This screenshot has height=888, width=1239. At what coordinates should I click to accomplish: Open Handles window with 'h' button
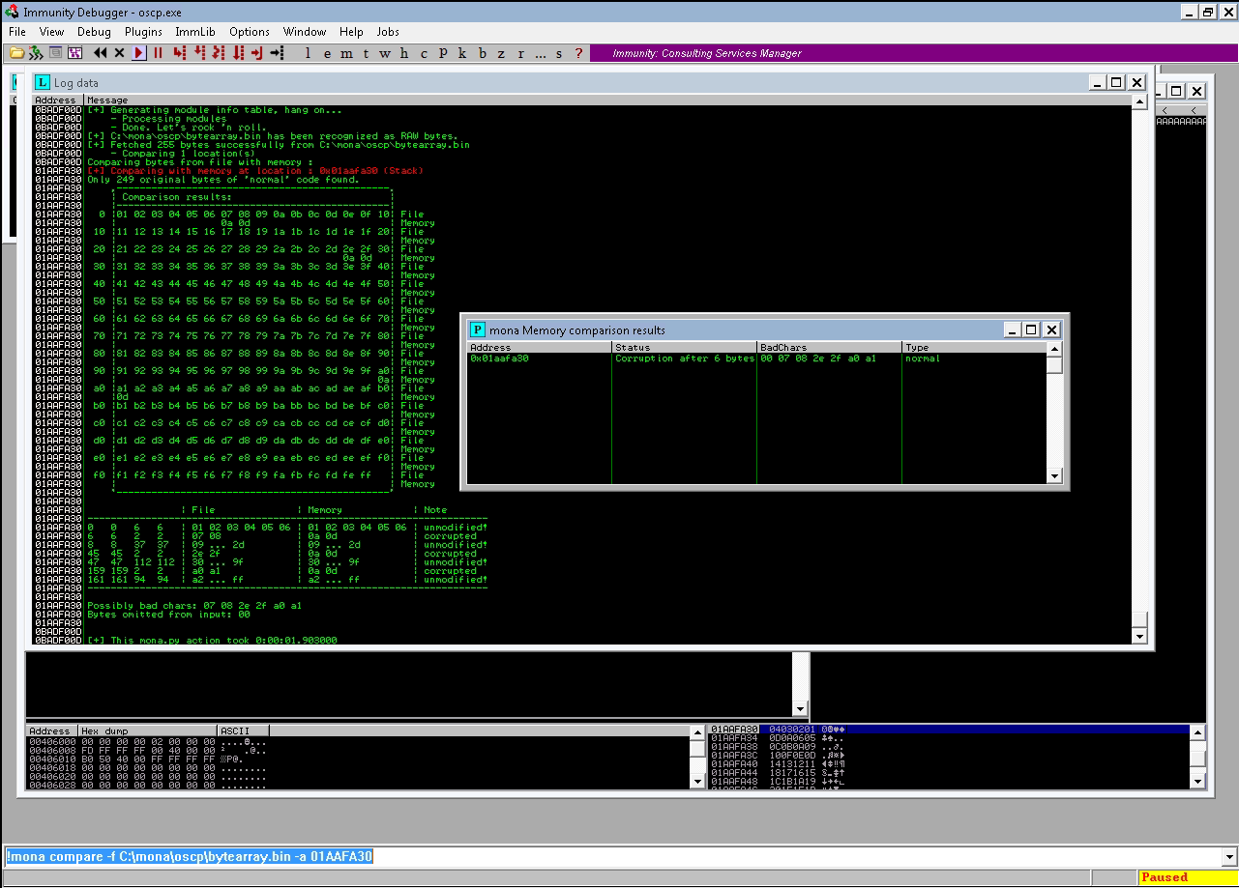pyautogui.click(x=404, y=53)
